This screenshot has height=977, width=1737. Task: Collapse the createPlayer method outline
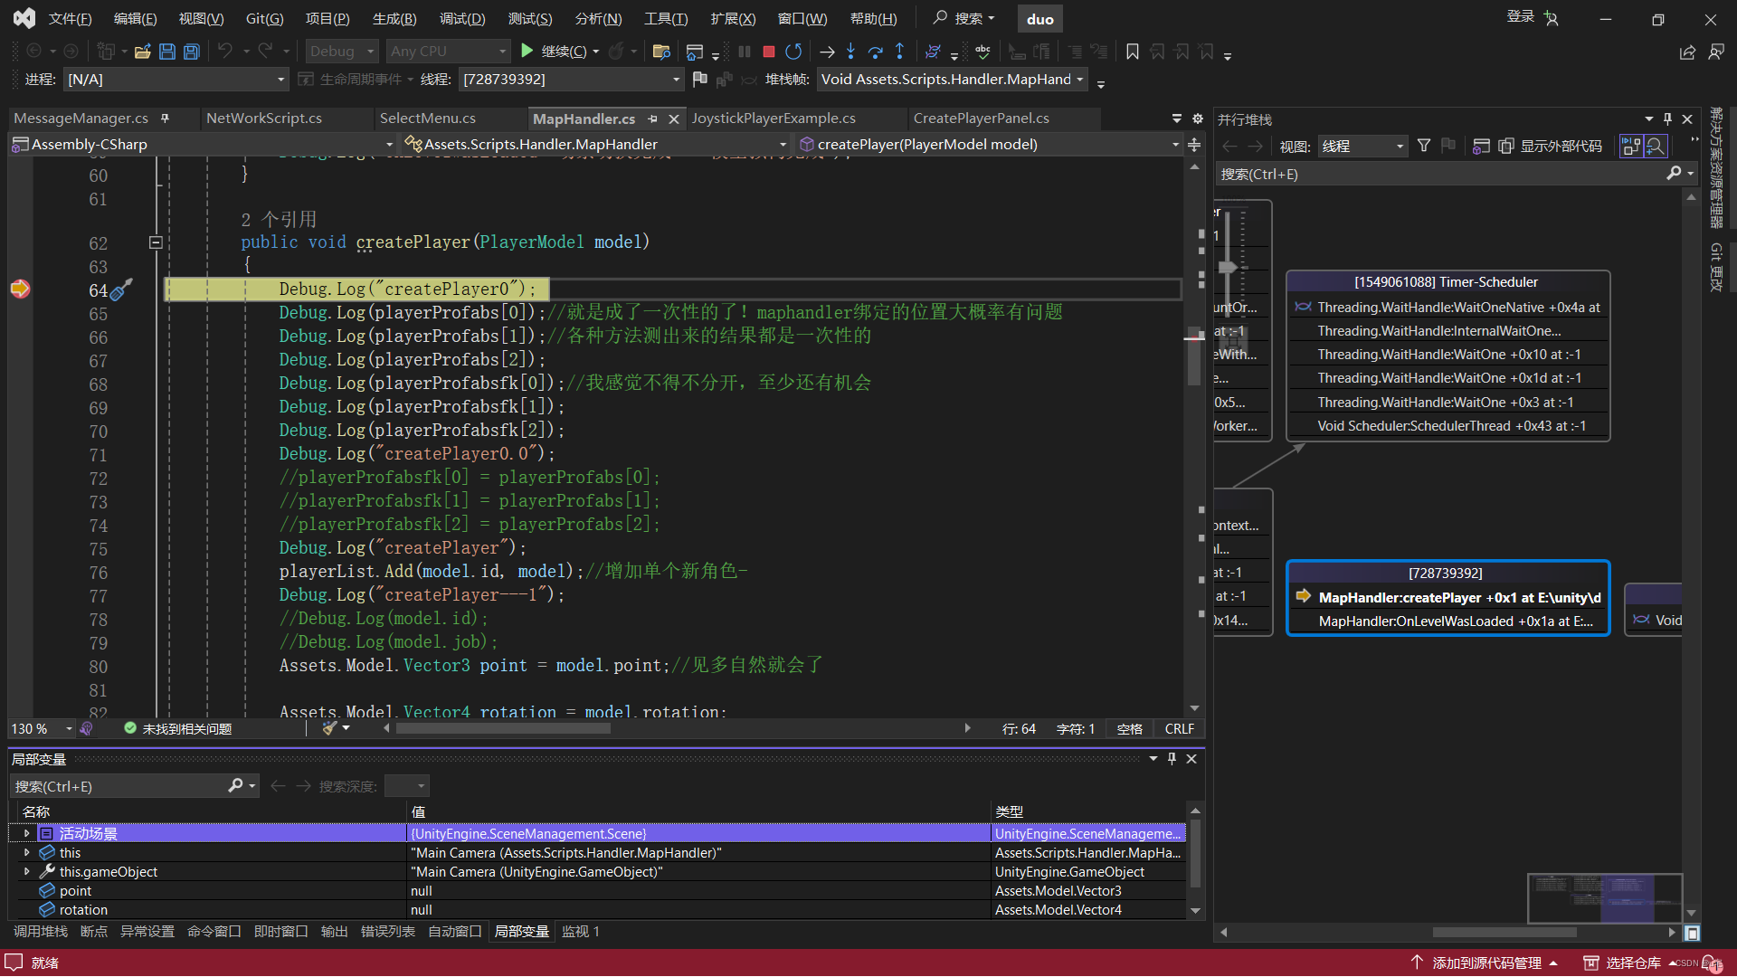point(156,242)
